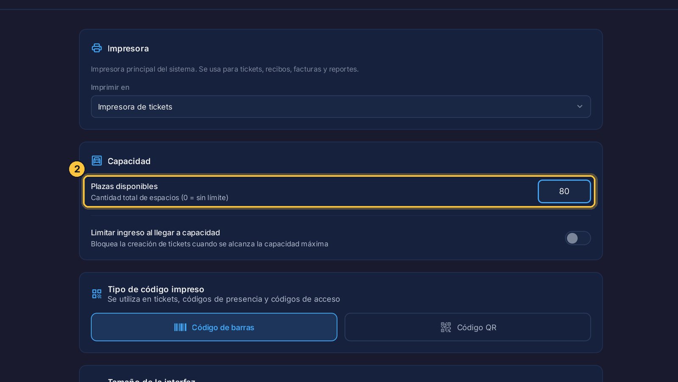Select the Código QR option
Screen dimensions: 678x382
(467, 327)
